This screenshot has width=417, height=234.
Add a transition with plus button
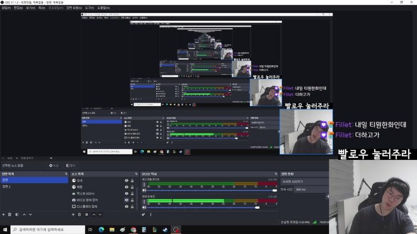coord(328,196)
